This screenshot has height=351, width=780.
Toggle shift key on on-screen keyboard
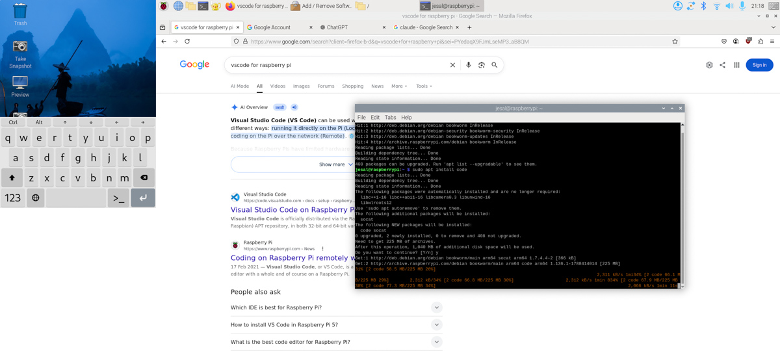coord(12,177)
